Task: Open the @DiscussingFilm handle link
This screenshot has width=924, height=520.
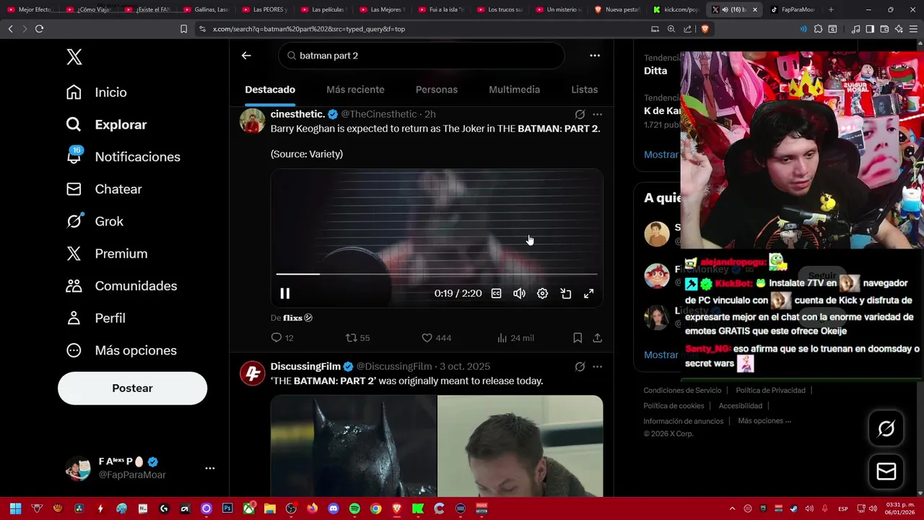Action: coord(394,367)
